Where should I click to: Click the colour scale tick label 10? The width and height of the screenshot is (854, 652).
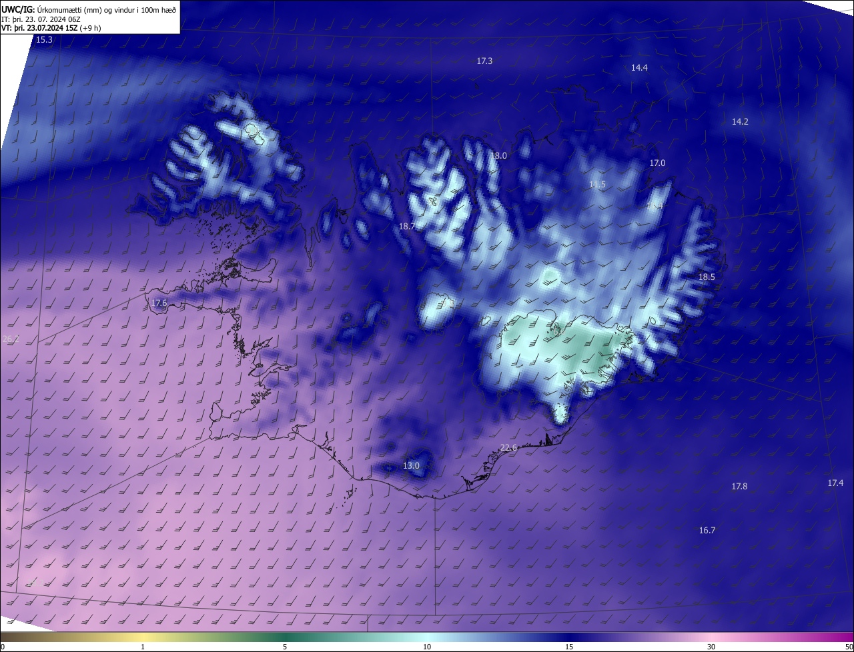[427, 647]
